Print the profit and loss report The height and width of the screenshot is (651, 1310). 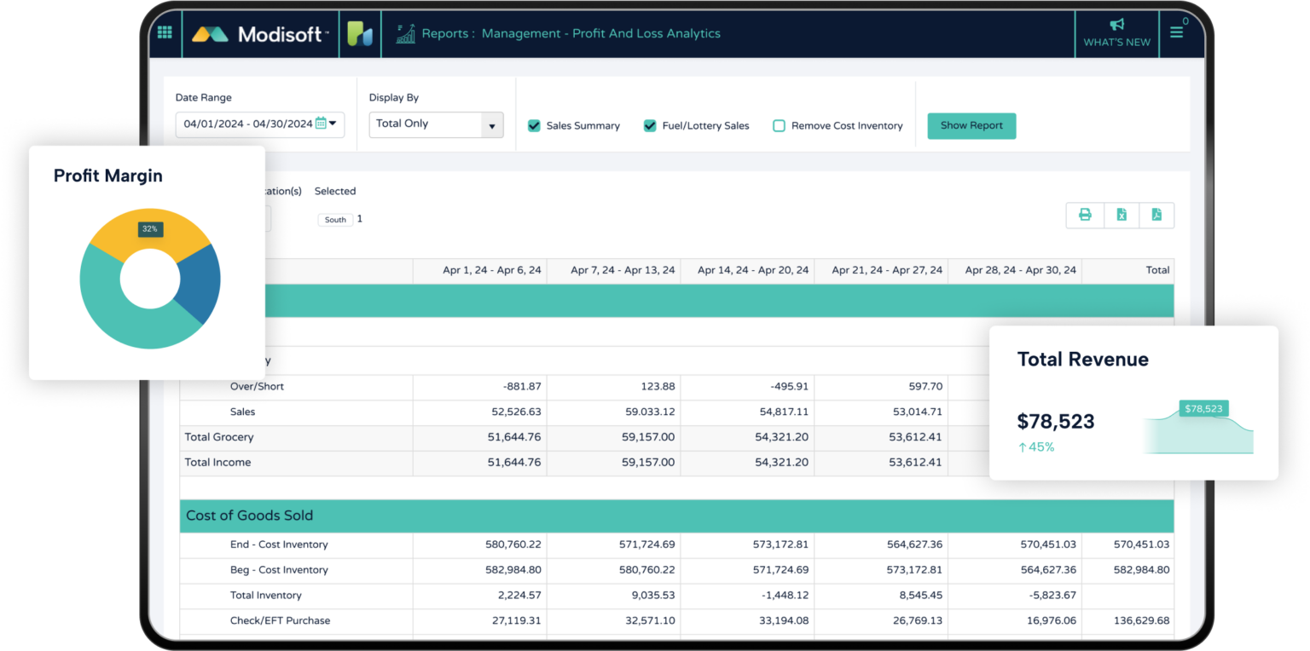[x=1085, y=216]
